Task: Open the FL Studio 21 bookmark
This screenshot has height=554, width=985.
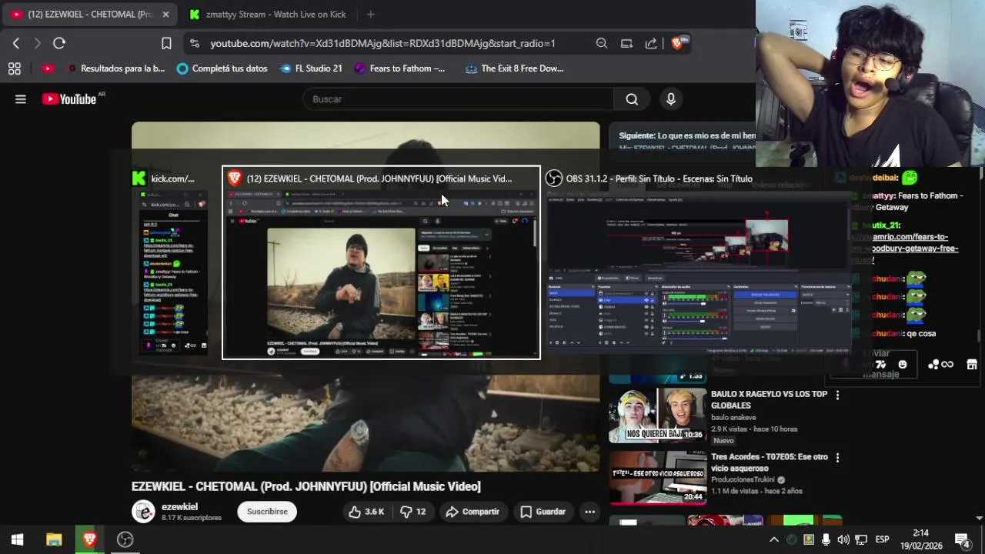Action: (x=311, y=68)
